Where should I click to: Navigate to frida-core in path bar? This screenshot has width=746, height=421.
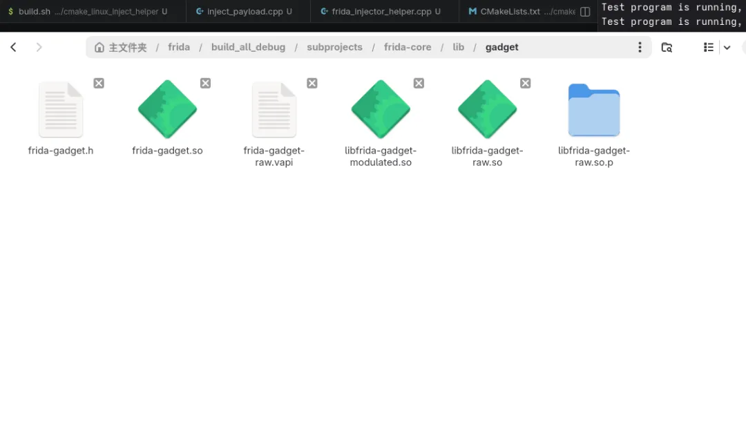click(x=408, y=47)
